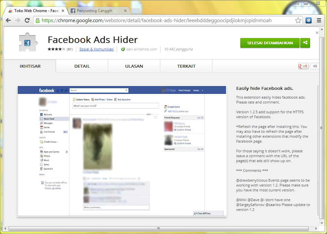Click the +1 count showing 49
The width and height of the screenshot is (327, 234).
point(315,66)
